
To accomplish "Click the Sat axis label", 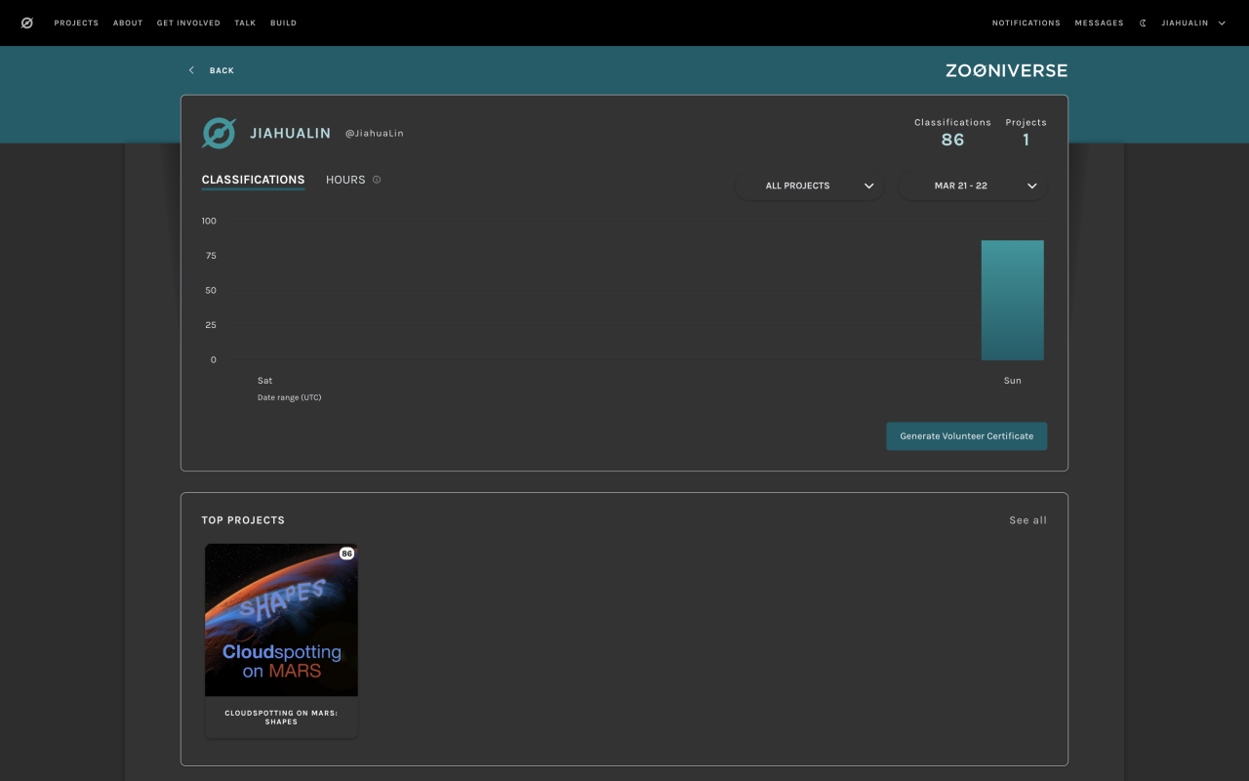I will point(265,381).
